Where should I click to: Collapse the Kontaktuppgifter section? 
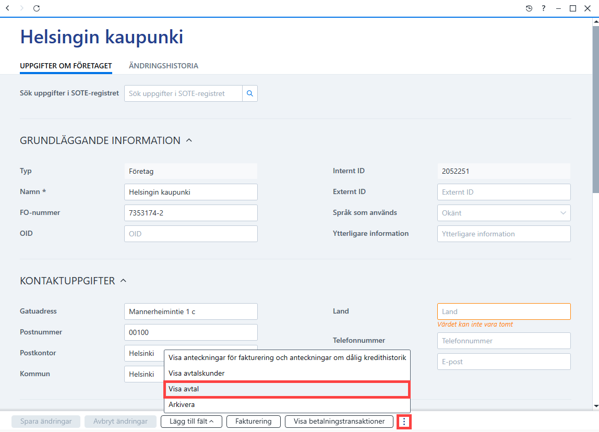pyautogui.click(x=123, y=281)
